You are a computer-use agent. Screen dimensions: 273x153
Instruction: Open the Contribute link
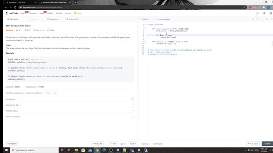[x=158, y=144]
